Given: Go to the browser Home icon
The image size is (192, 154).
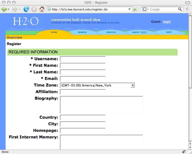Looking at the screenshot, I should [x=42, y=9].
